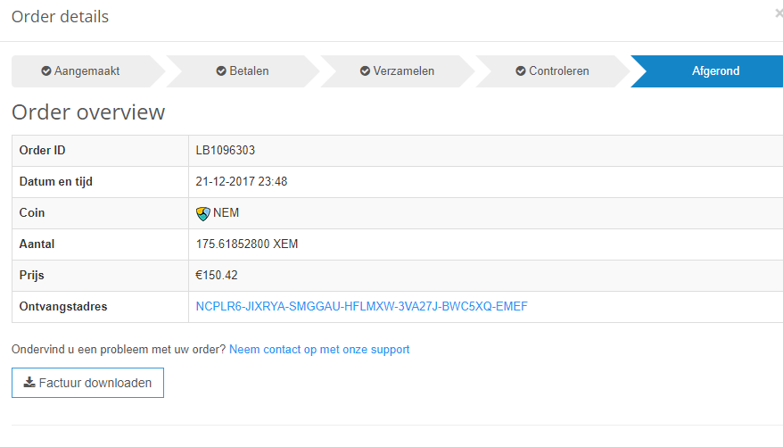The width and height of the screenshot is (783, 447).
Task: Click the checkmark icon beside Controleren
Action: coord(520,71)
